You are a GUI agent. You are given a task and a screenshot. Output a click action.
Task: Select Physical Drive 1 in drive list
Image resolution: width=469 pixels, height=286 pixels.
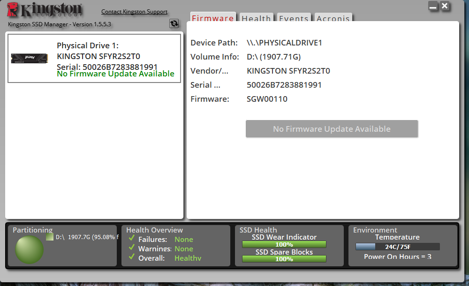point(94,59)
